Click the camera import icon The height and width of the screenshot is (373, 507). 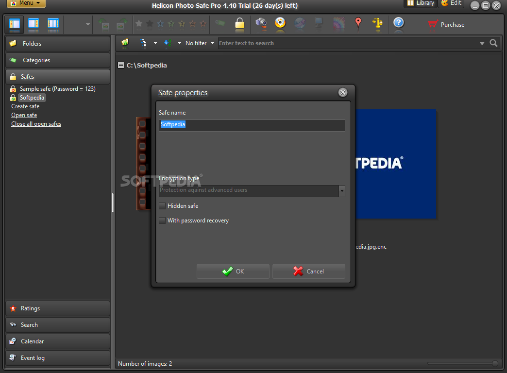[x=261, y=23]
